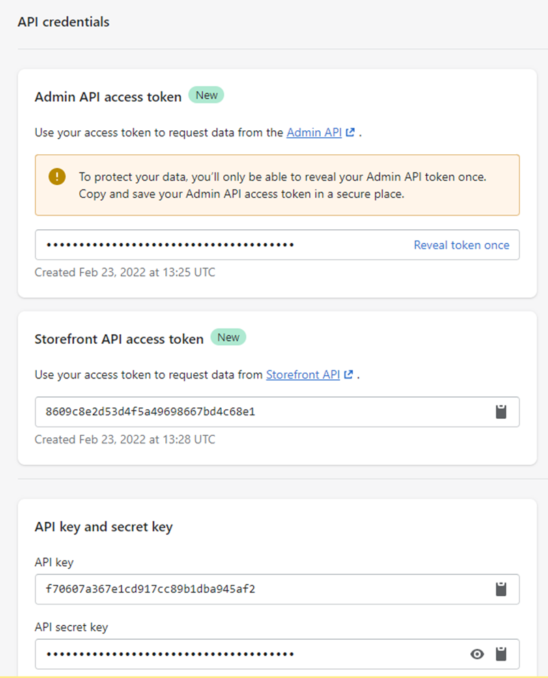Click the New badge beside Storefront API token
548x678 pixels.
tap(228, 338)
